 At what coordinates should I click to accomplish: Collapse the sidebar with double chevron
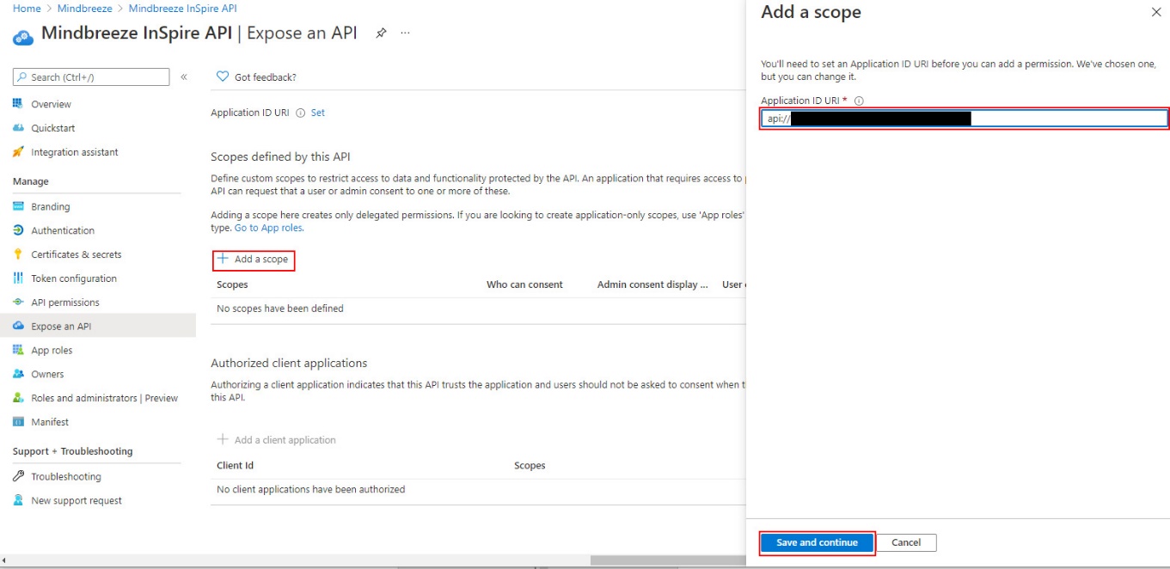184,77
